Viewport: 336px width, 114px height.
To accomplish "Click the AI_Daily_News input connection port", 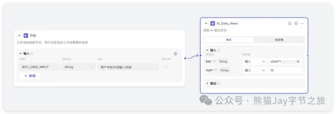I will coord(200,55).
